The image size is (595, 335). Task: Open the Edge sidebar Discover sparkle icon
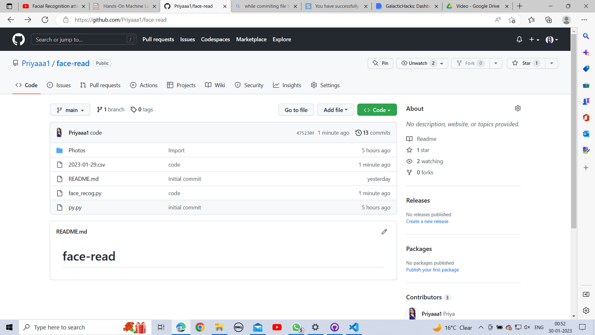(x=586, y=53)
